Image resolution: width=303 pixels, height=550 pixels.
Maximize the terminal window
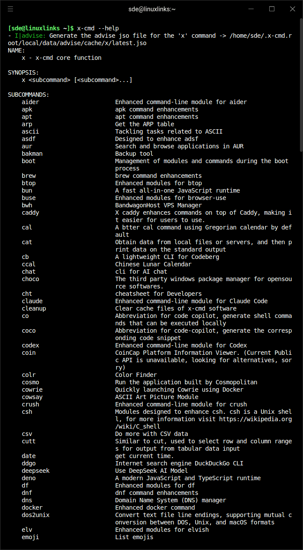click(272, 9)
